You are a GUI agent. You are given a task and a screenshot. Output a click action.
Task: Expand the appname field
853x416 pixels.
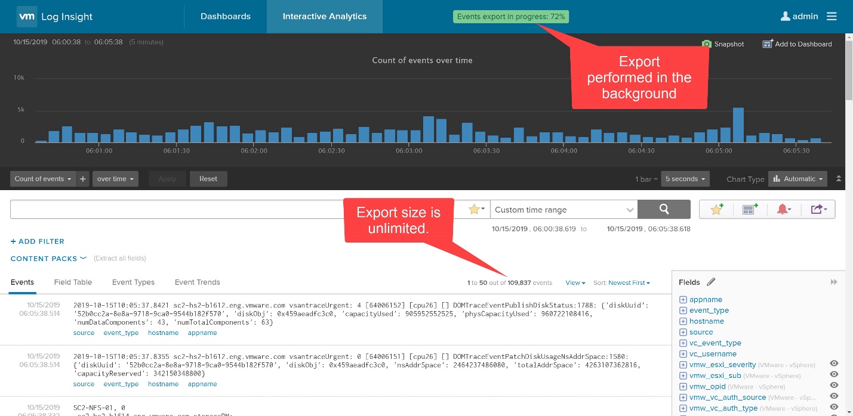tap(683, 300)
